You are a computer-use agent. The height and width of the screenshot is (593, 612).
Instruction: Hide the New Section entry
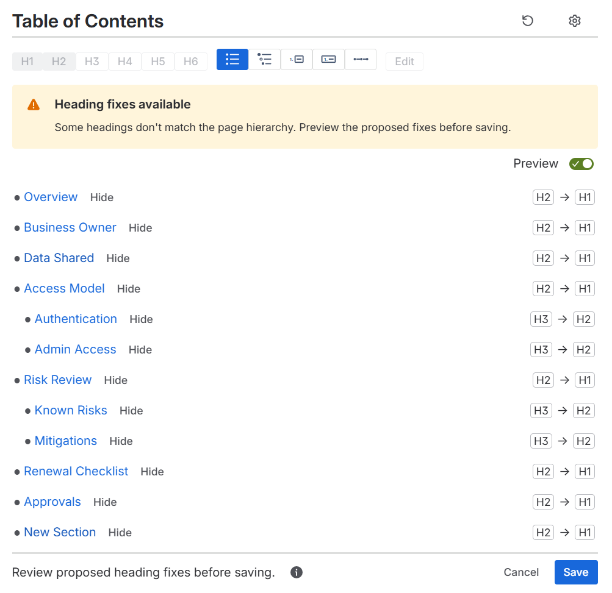tap(120, 532)
